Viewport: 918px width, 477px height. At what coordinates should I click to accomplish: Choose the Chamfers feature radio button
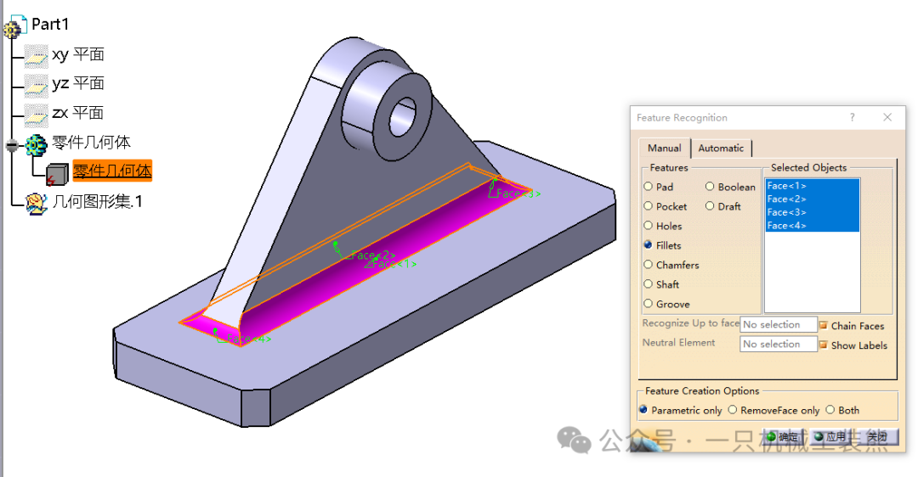[648, 264]
